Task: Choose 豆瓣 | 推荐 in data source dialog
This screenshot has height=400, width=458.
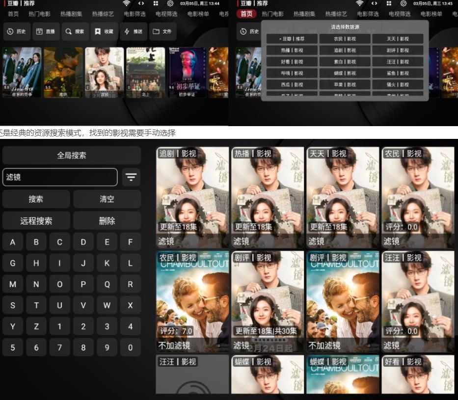Action: (292, 39)
